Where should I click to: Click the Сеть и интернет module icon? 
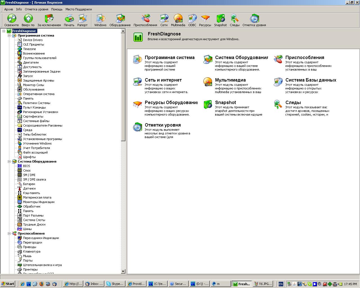click(138, 82)
